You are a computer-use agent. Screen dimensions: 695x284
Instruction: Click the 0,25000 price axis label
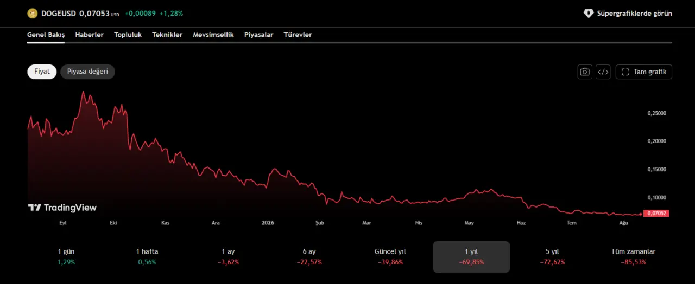(x=656, y=113)
